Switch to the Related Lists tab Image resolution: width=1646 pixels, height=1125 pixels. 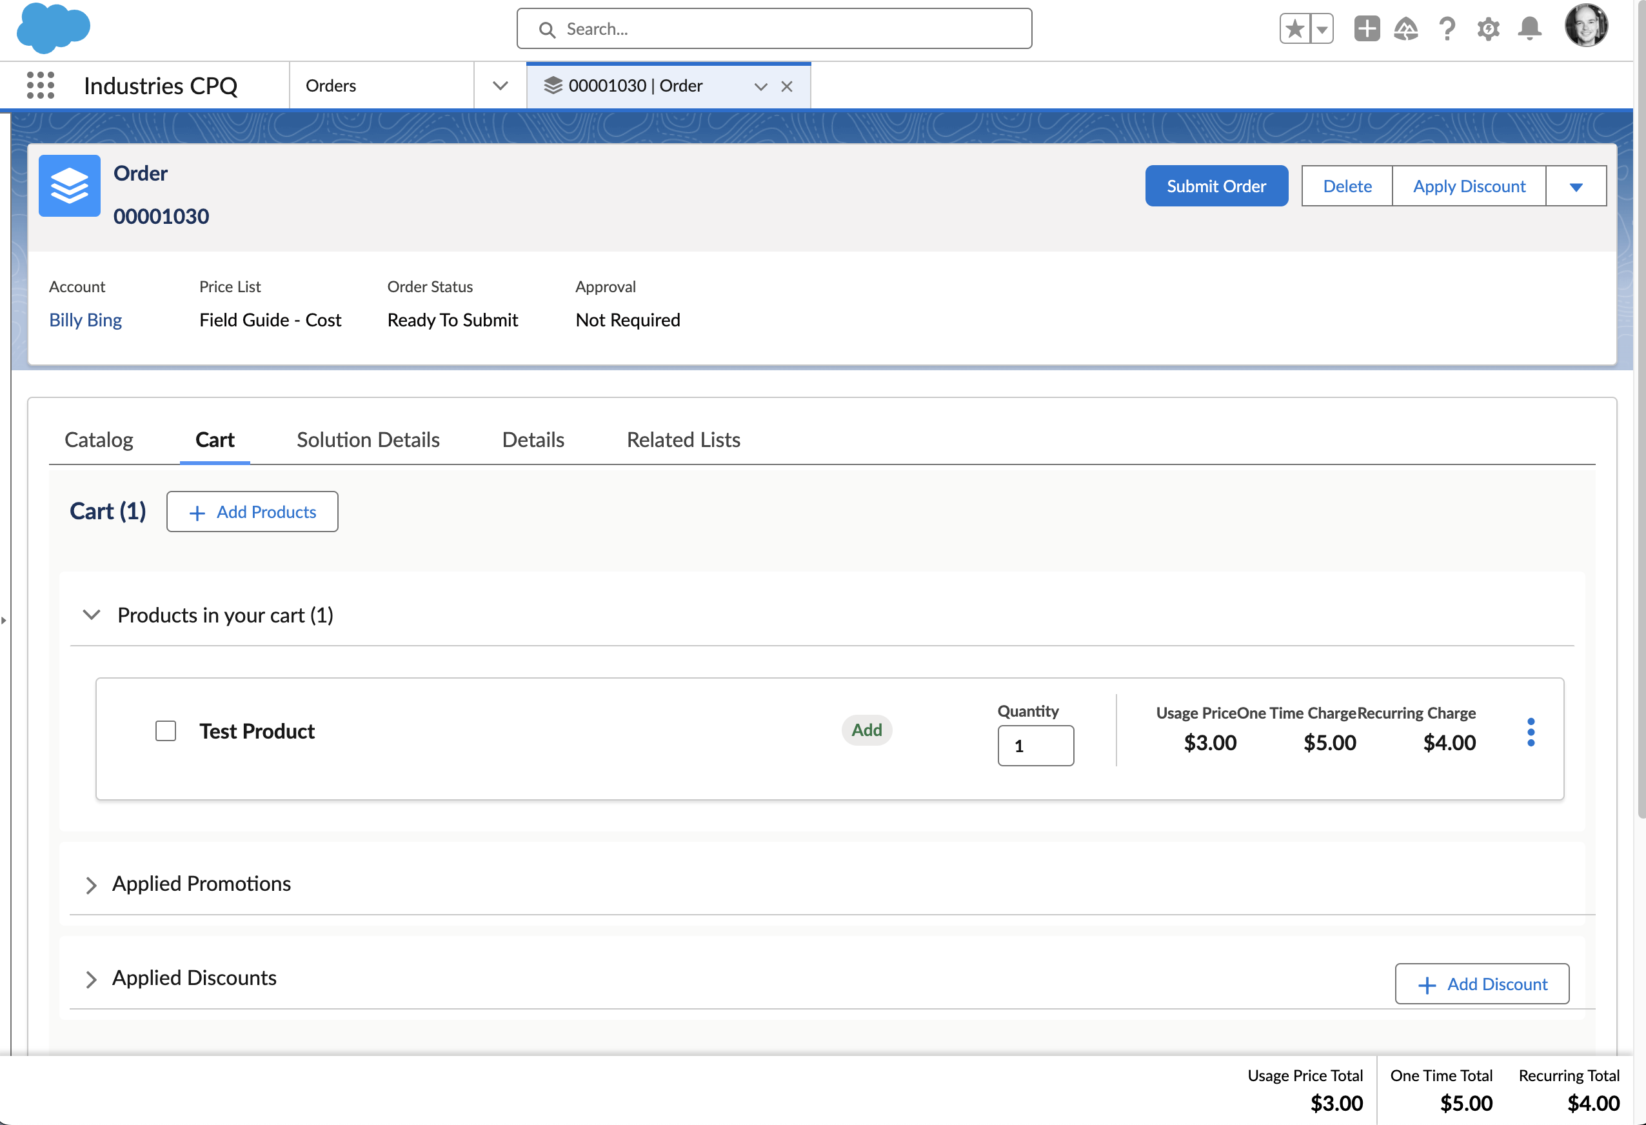click(x=683, y=439)
